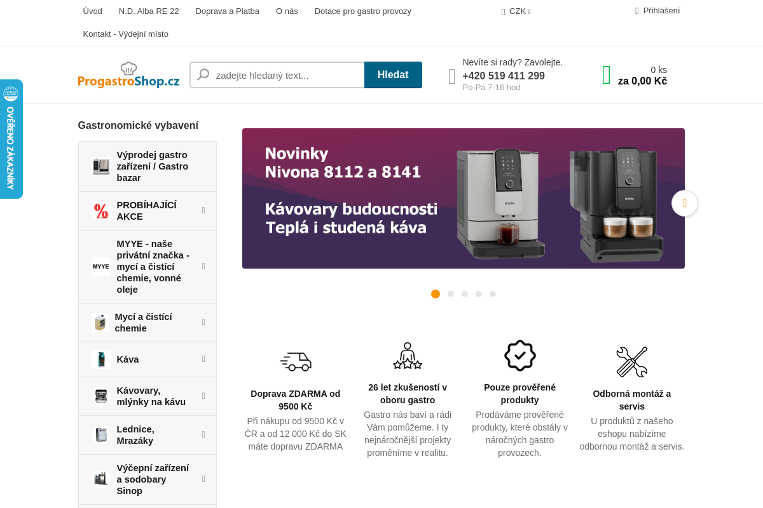The height and width of the screenshot is (508, 763).
Task: Click the Mycí a čistící chemie canister icon
Action: click(100, 323)
